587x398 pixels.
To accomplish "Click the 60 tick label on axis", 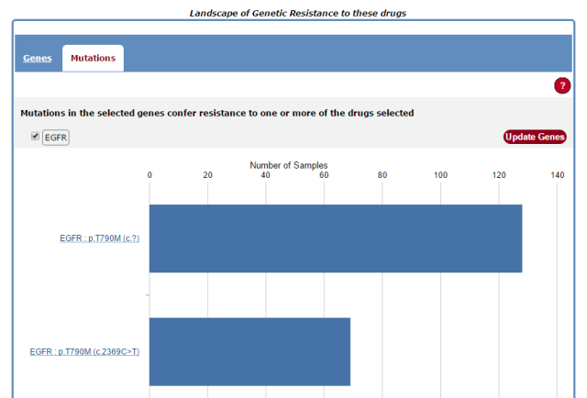I will [324, 175].
